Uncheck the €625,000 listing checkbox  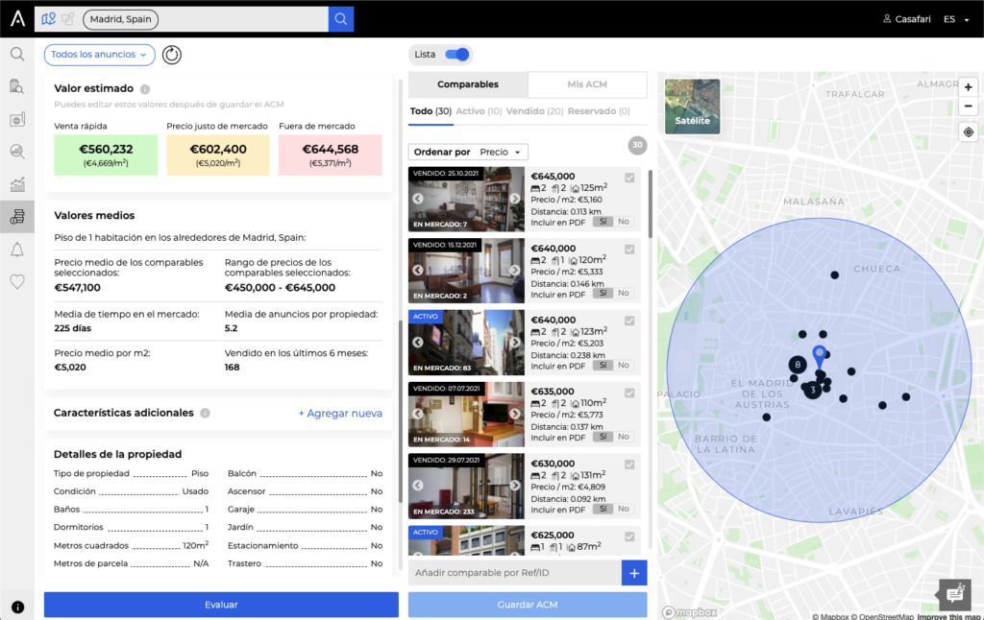click(629, 537)
